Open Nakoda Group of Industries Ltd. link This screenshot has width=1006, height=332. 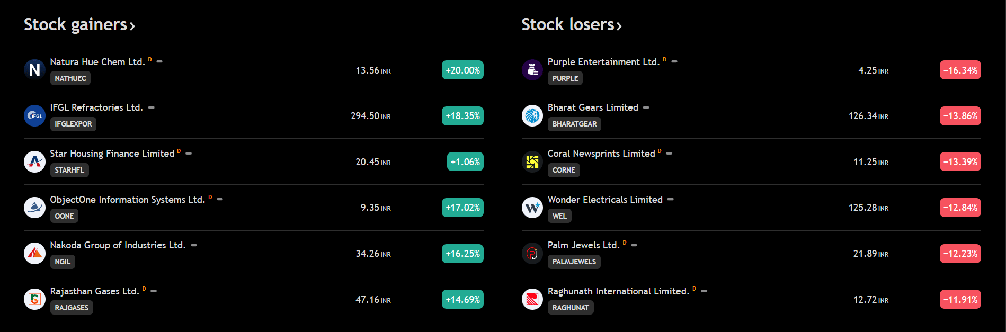[118, 245]
